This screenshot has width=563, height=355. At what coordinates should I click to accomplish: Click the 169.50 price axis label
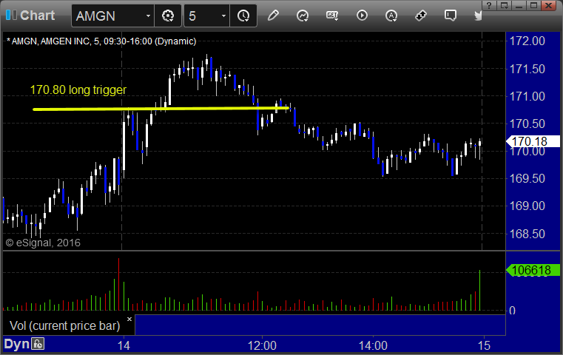tap(527, 178)
